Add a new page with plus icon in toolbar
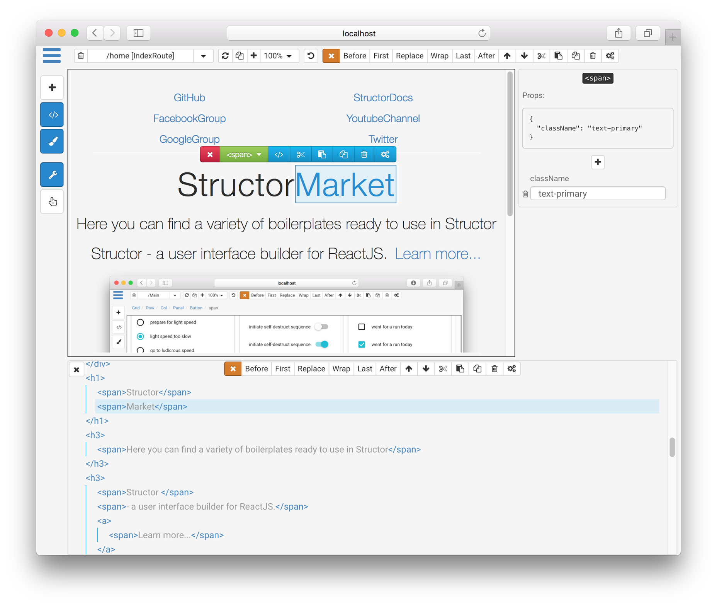717x607 pixels. tap(253, 56)
